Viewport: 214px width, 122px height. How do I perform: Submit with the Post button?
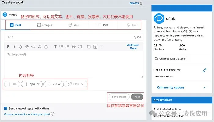(137, 97)
